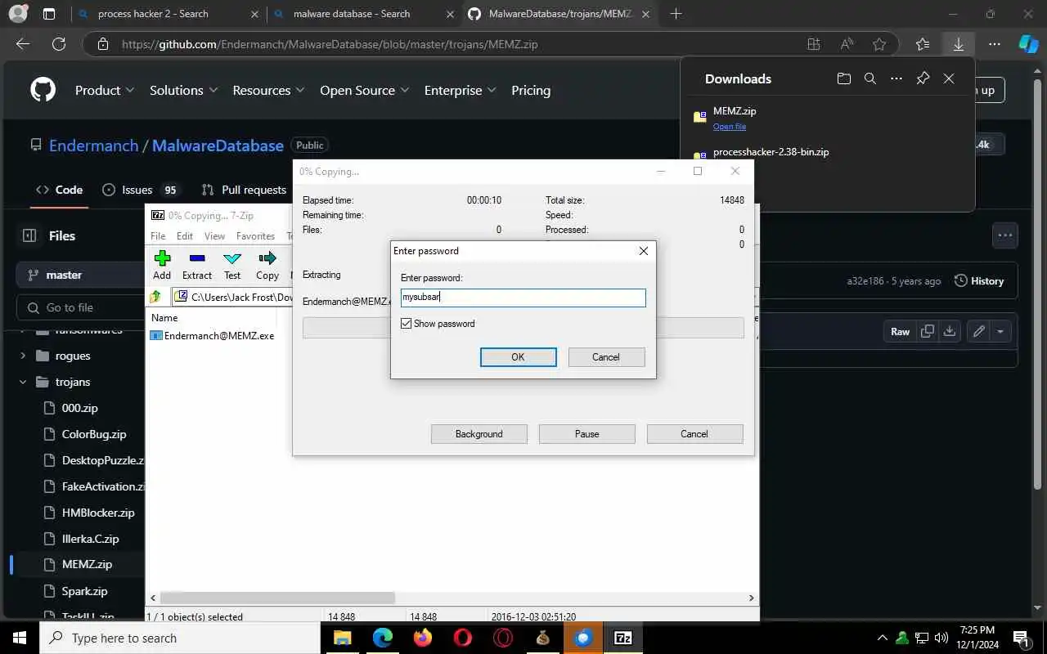The width and height of the screenshot is (1047, 654).
Task: Expand the Open Source menu on GitHub
Action: 365,90
